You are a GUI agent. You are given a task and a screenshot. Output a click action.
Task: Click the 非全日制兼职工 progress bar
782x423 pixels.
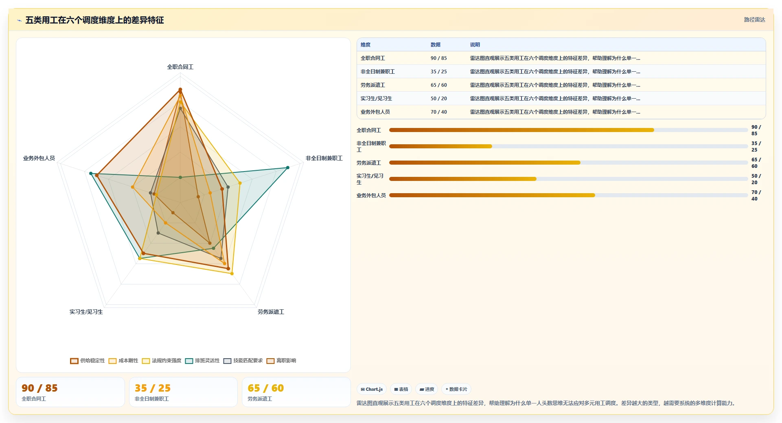[x=568, y=146]
